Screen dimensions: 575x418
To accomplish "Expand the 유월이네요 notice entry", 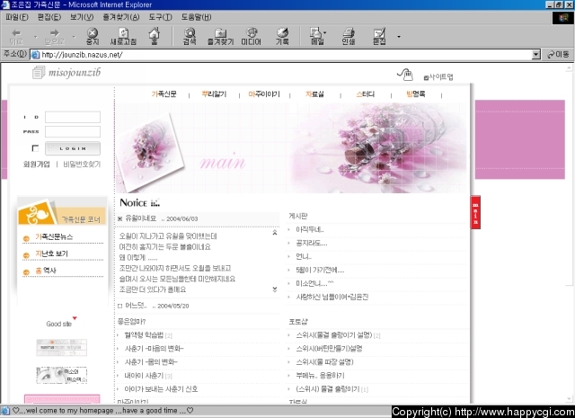I will tap(119, 218).
